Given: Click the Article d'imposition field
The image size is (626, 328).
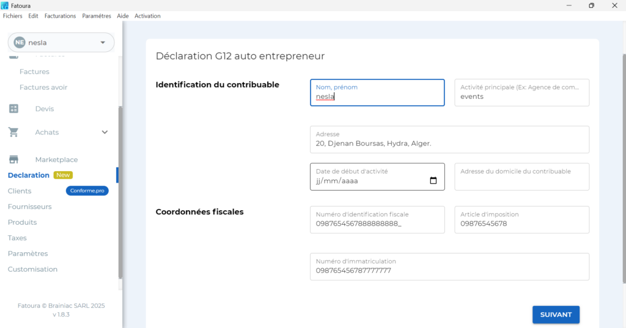Looking at the screenshot, I should pos(521,224).
